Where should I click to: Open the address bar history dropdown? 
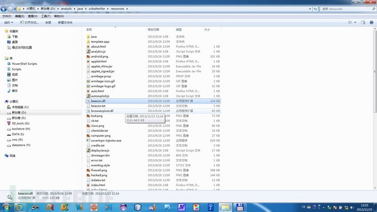[310, 9]
